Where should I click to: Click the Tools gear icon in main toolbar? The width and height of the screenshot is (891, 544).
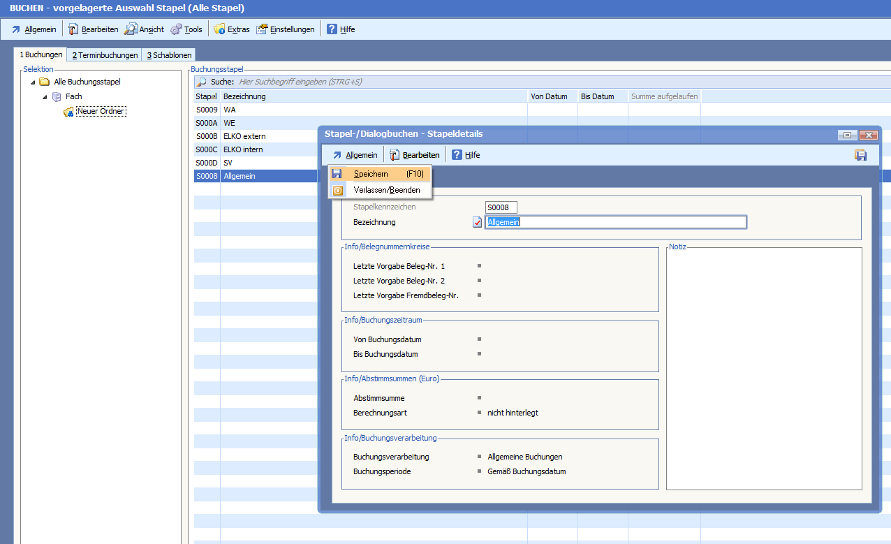176,29
